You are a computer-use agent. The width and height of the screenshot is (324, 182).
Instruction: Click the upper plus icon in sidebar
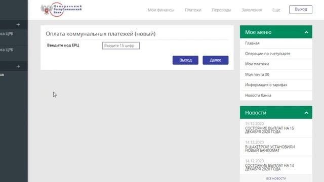pos(18,25)
